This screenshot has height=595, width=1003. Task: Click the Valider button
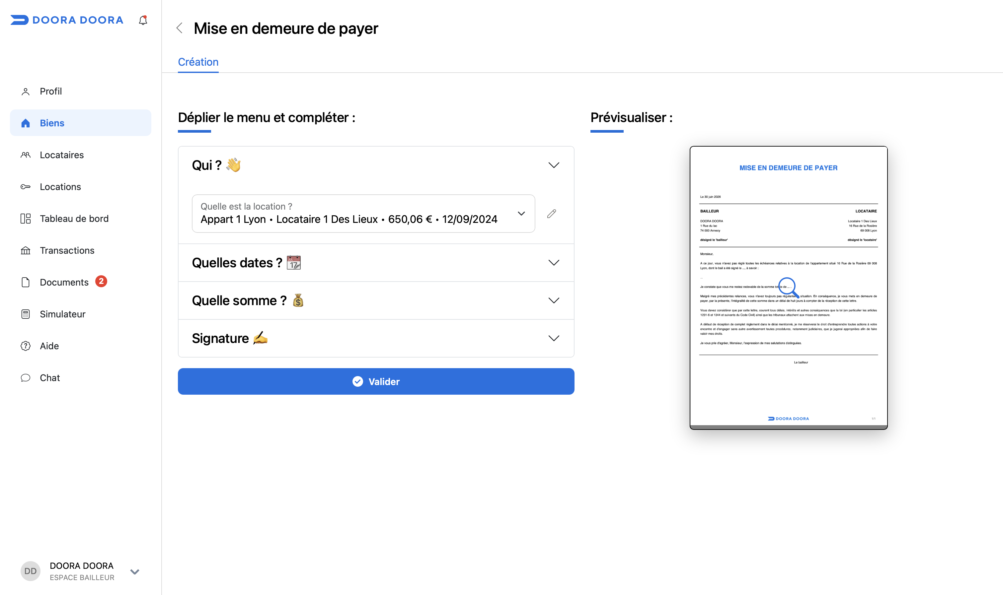point(376,381)
